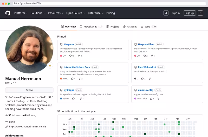Click the lock status badge on avatar
208x137 pixels.
click(50, 65)
